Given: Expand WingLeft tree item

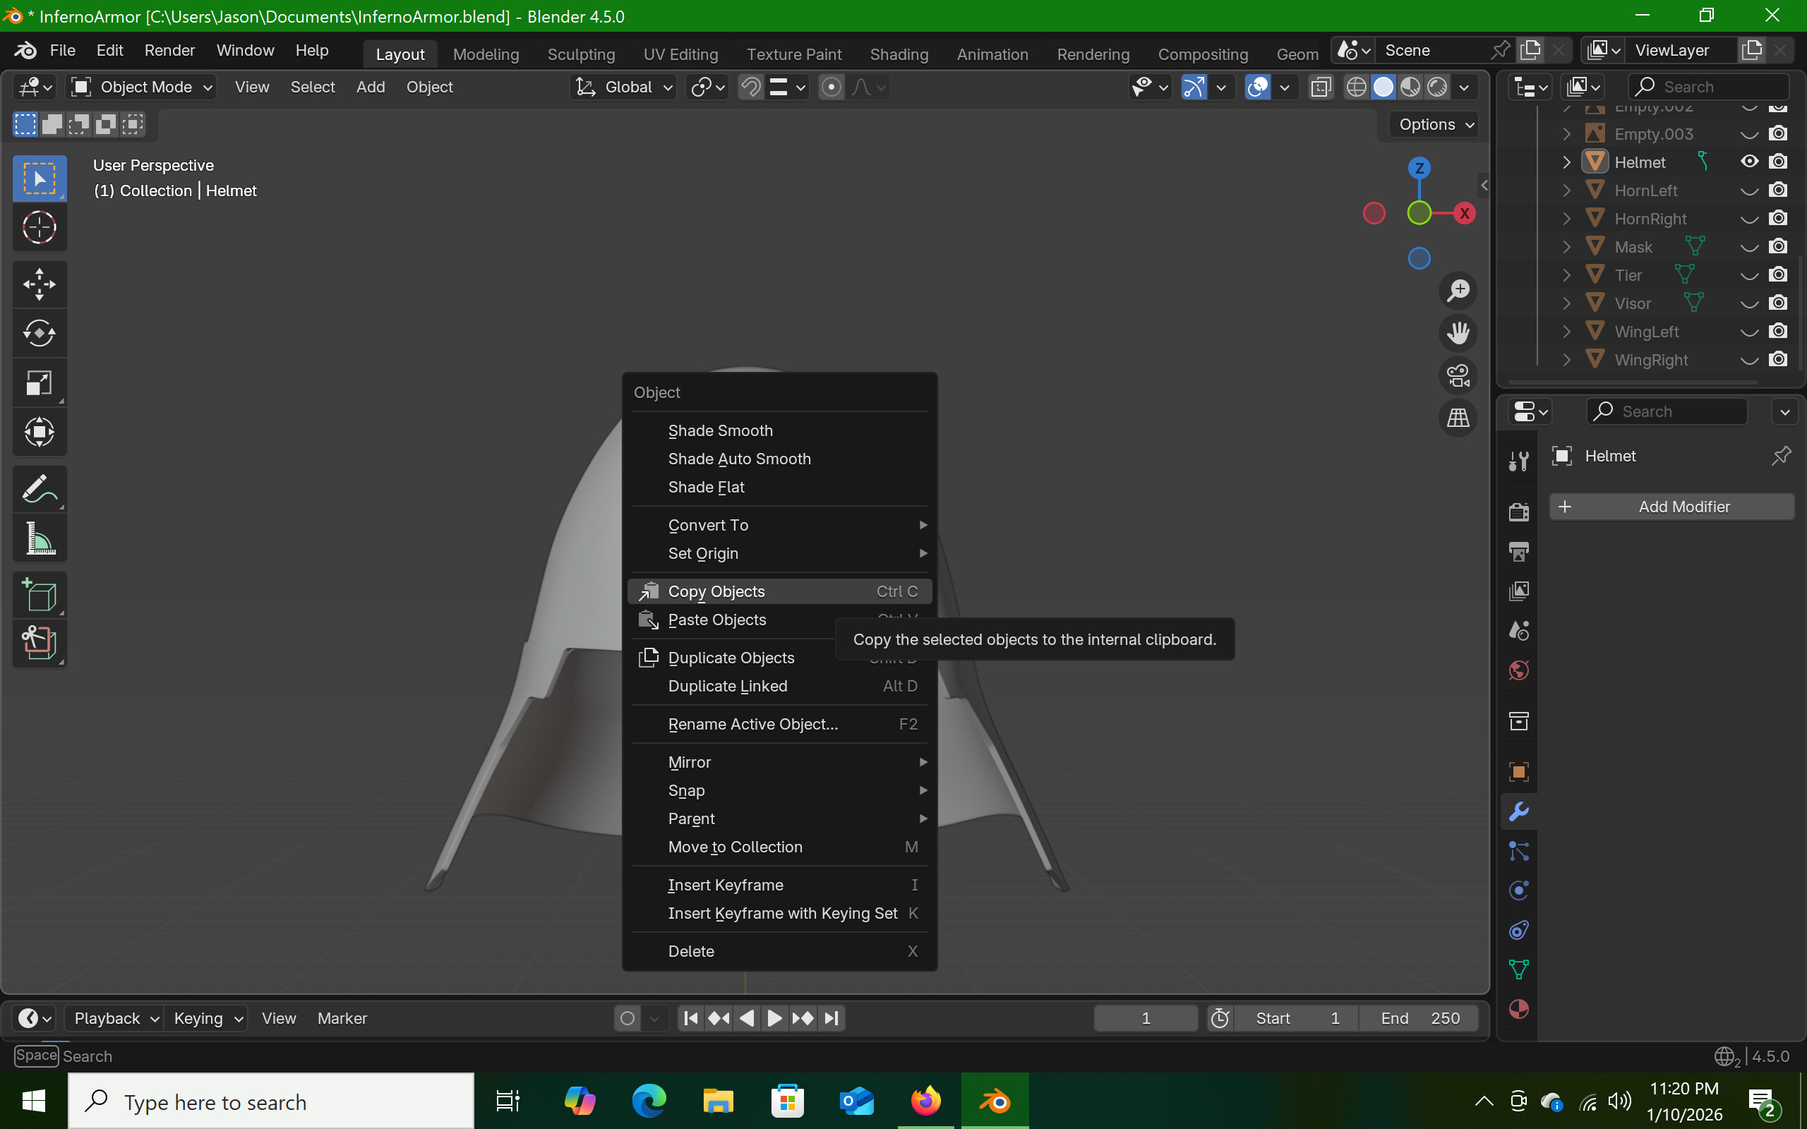Looking at the screenshot, I should click(x=1566, y=332).
